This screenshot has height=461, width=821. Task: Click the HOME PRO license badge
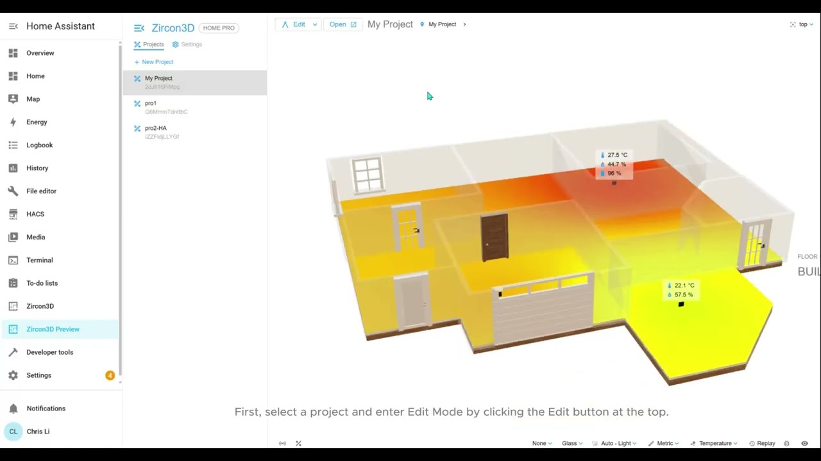219,28
